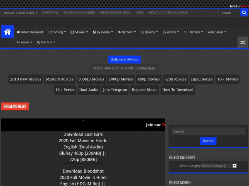Screen dimensions: 249x186
Task: Open the By Year dropdown
Action: [x=127, y=32]
